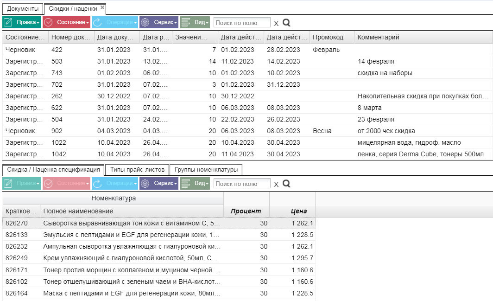
Task: Click the refresh icon on lower Операции button
Action: coord(97,183)
